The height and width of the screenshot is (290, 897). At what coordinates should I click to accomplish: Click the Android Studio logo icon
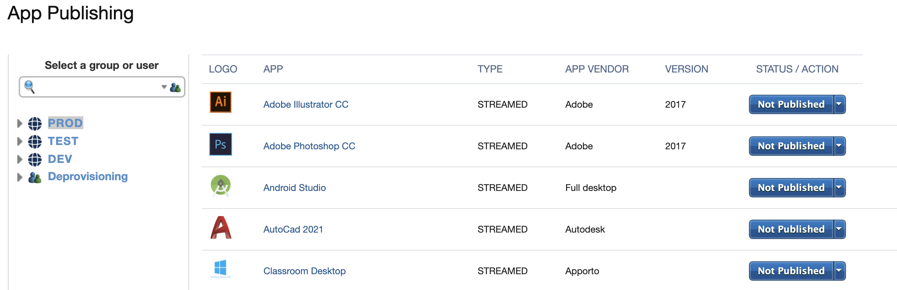click(220, 186)
